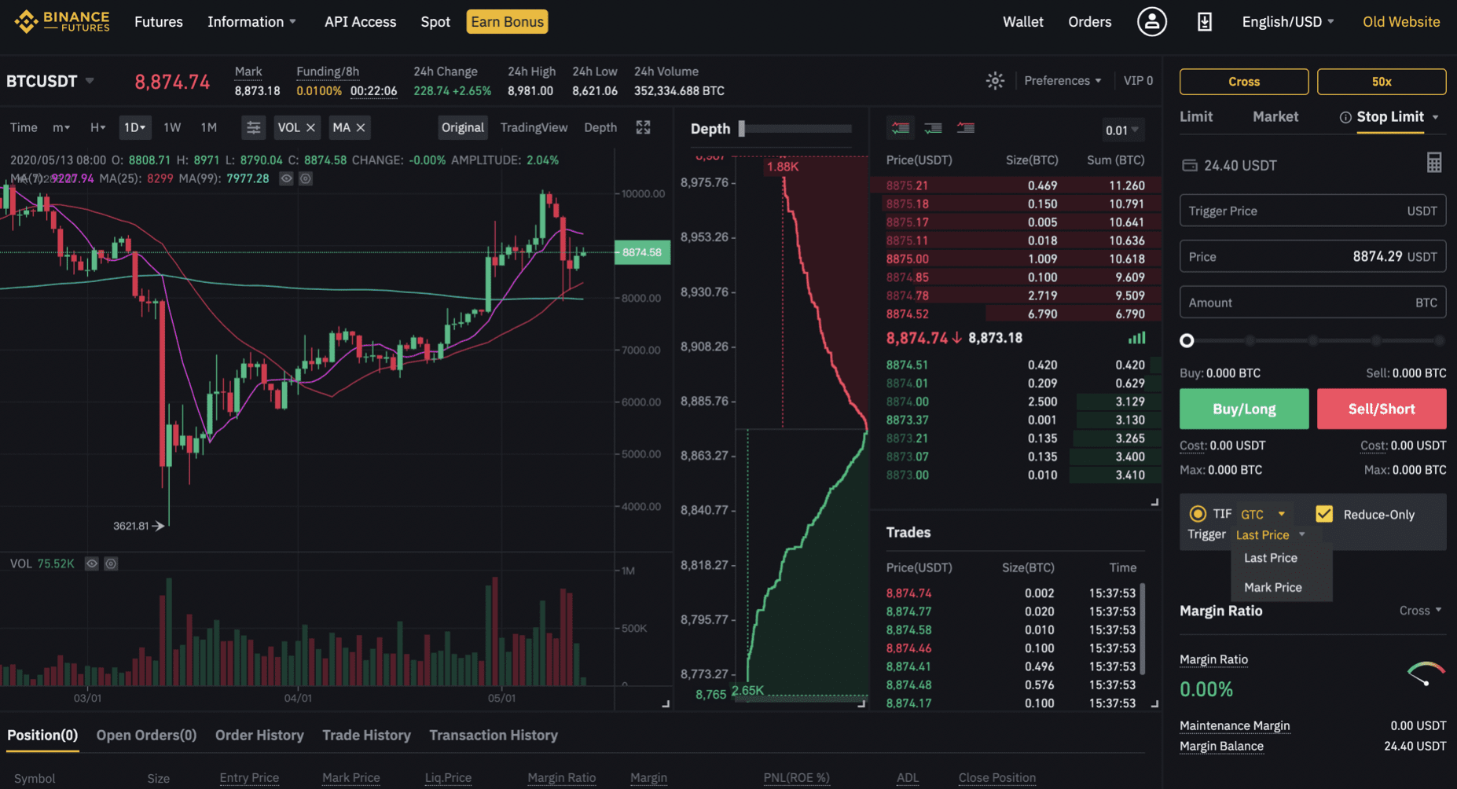This screenshot has height=789, width=1457.
Task: Choose Mark Price trigger option
Action: coord(1273,587)
